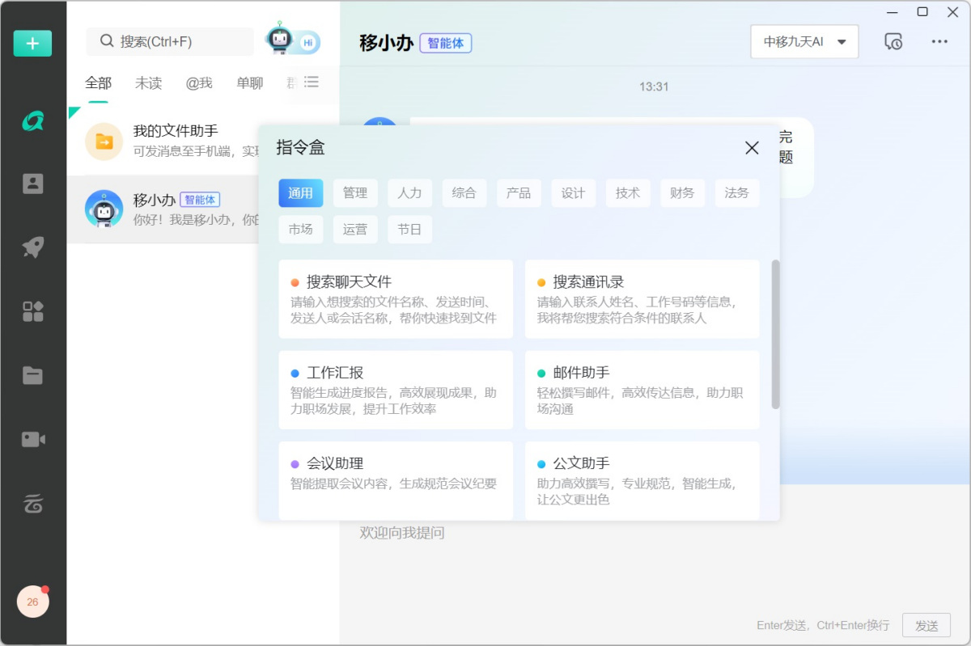Image resolution: width=971 pixels, height=646 pixels.
Task: Open the folder icon in sidebar
Action: coord(32,375)
